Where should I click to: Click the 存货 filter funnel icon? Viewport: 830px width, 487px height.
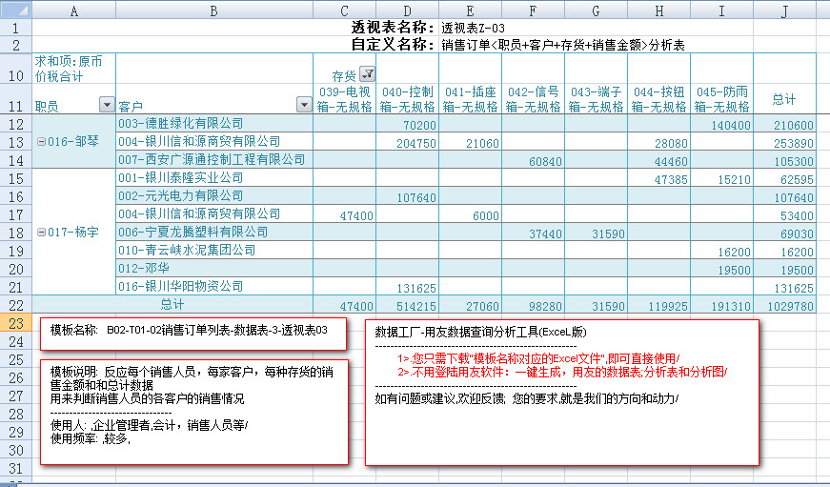[x=368, y=74]
